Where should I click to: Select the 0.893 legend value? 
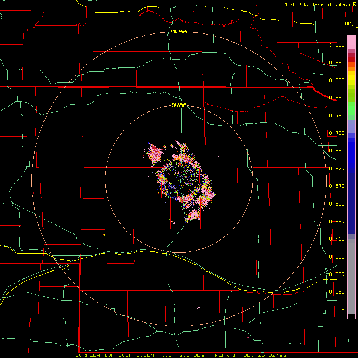coord(337,80)
